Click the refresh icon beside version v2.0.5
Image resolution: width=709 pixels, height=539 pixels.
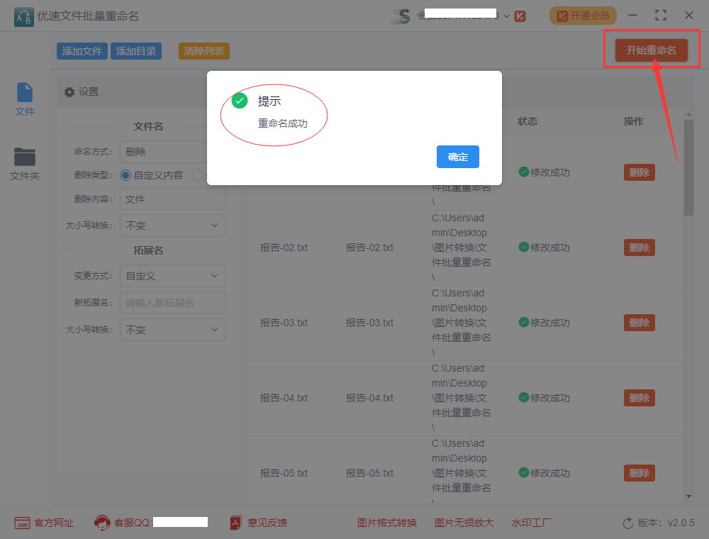point(627,523)
